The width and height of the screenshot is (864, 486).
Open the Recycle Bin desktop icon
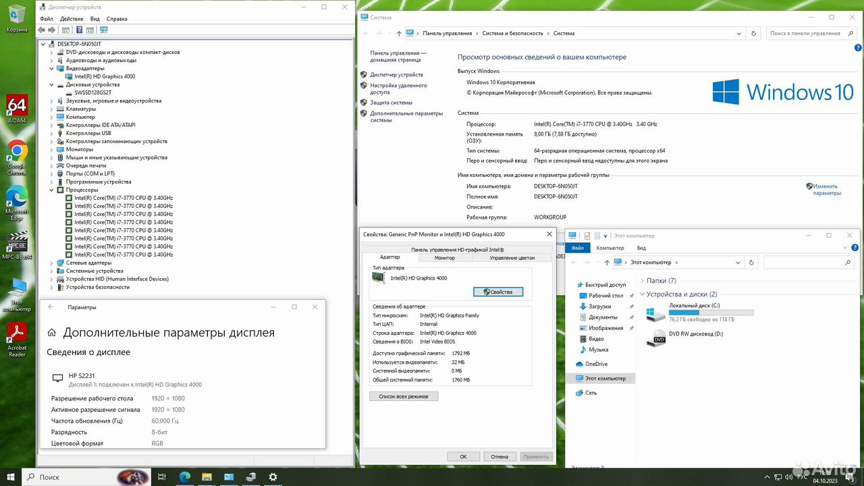17,18
